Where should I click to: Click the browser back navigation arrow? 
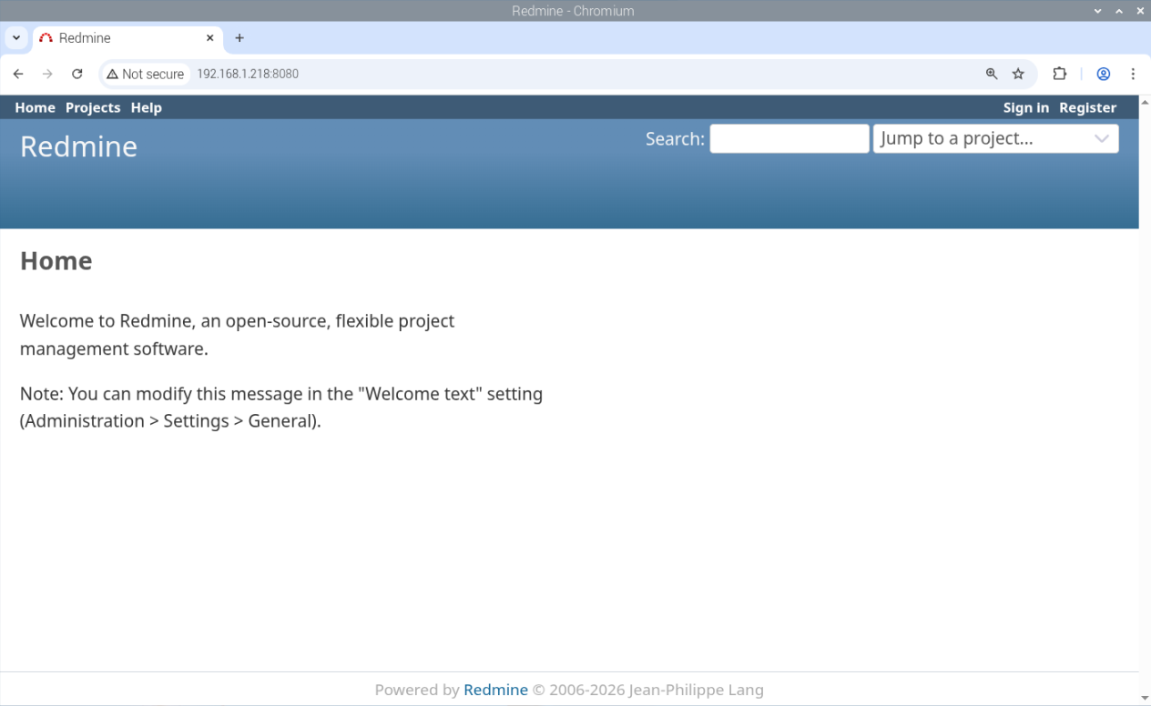18,74
